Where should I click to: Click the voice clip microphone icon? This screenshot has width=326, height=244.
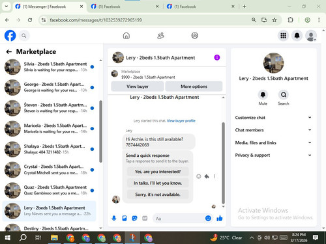click(114, 218)
